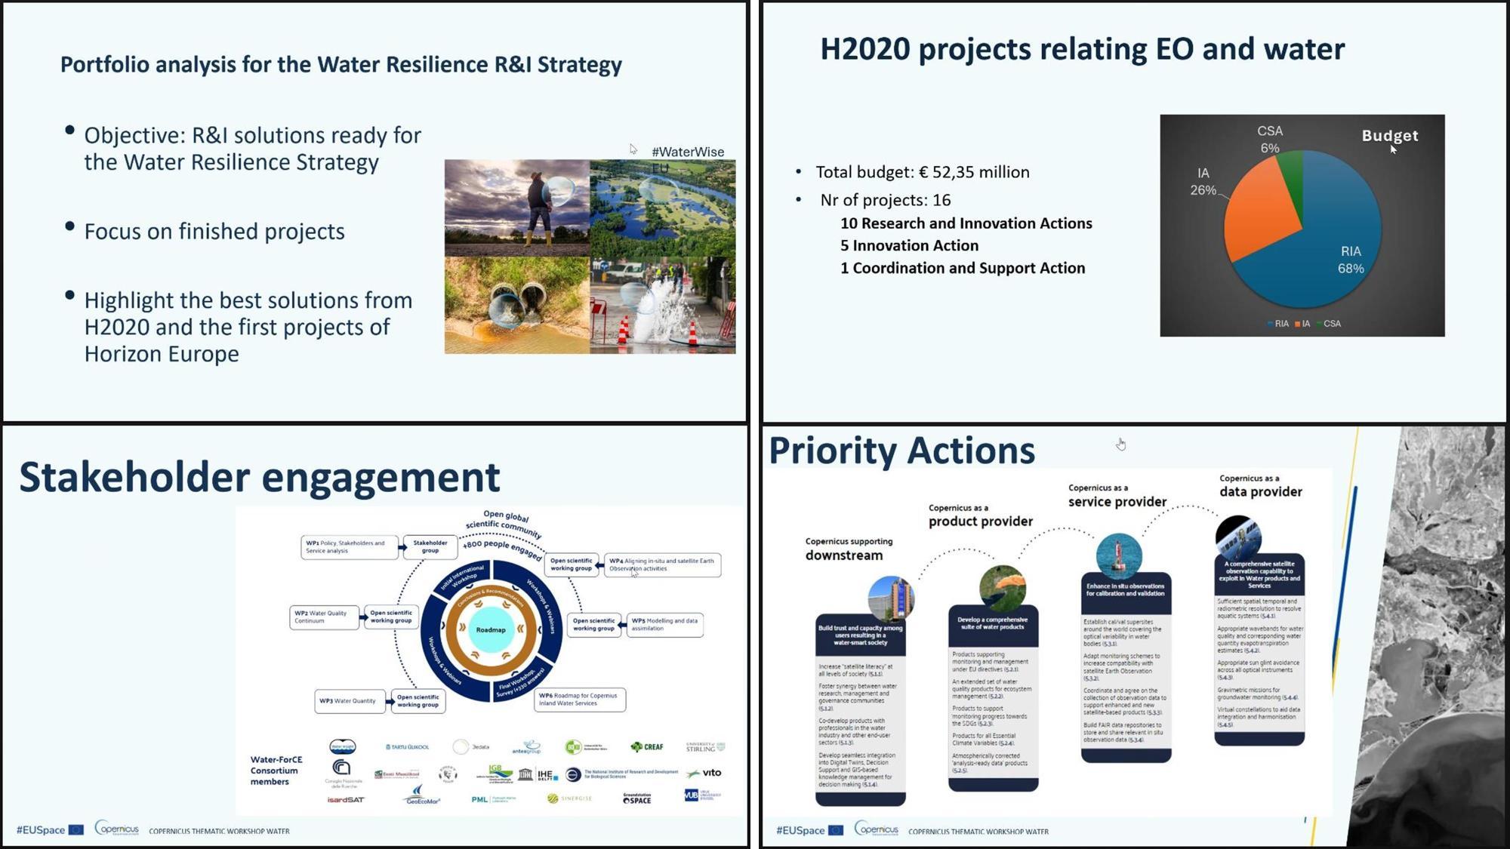Click the isardSAT logo

tap(346, 799)
